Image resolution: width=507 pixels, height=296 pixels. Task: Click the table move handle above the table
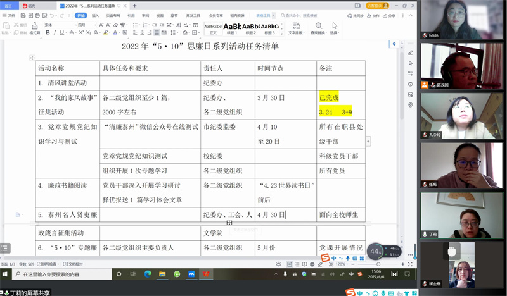pos(32,58)
